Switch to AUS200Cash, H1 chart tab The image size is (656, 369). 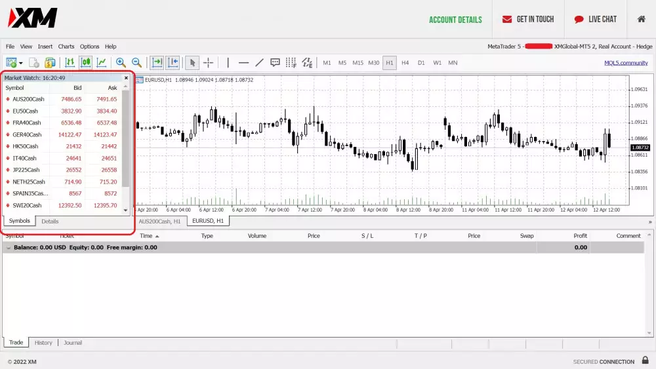pyautogui.click(x=159, y=221)
